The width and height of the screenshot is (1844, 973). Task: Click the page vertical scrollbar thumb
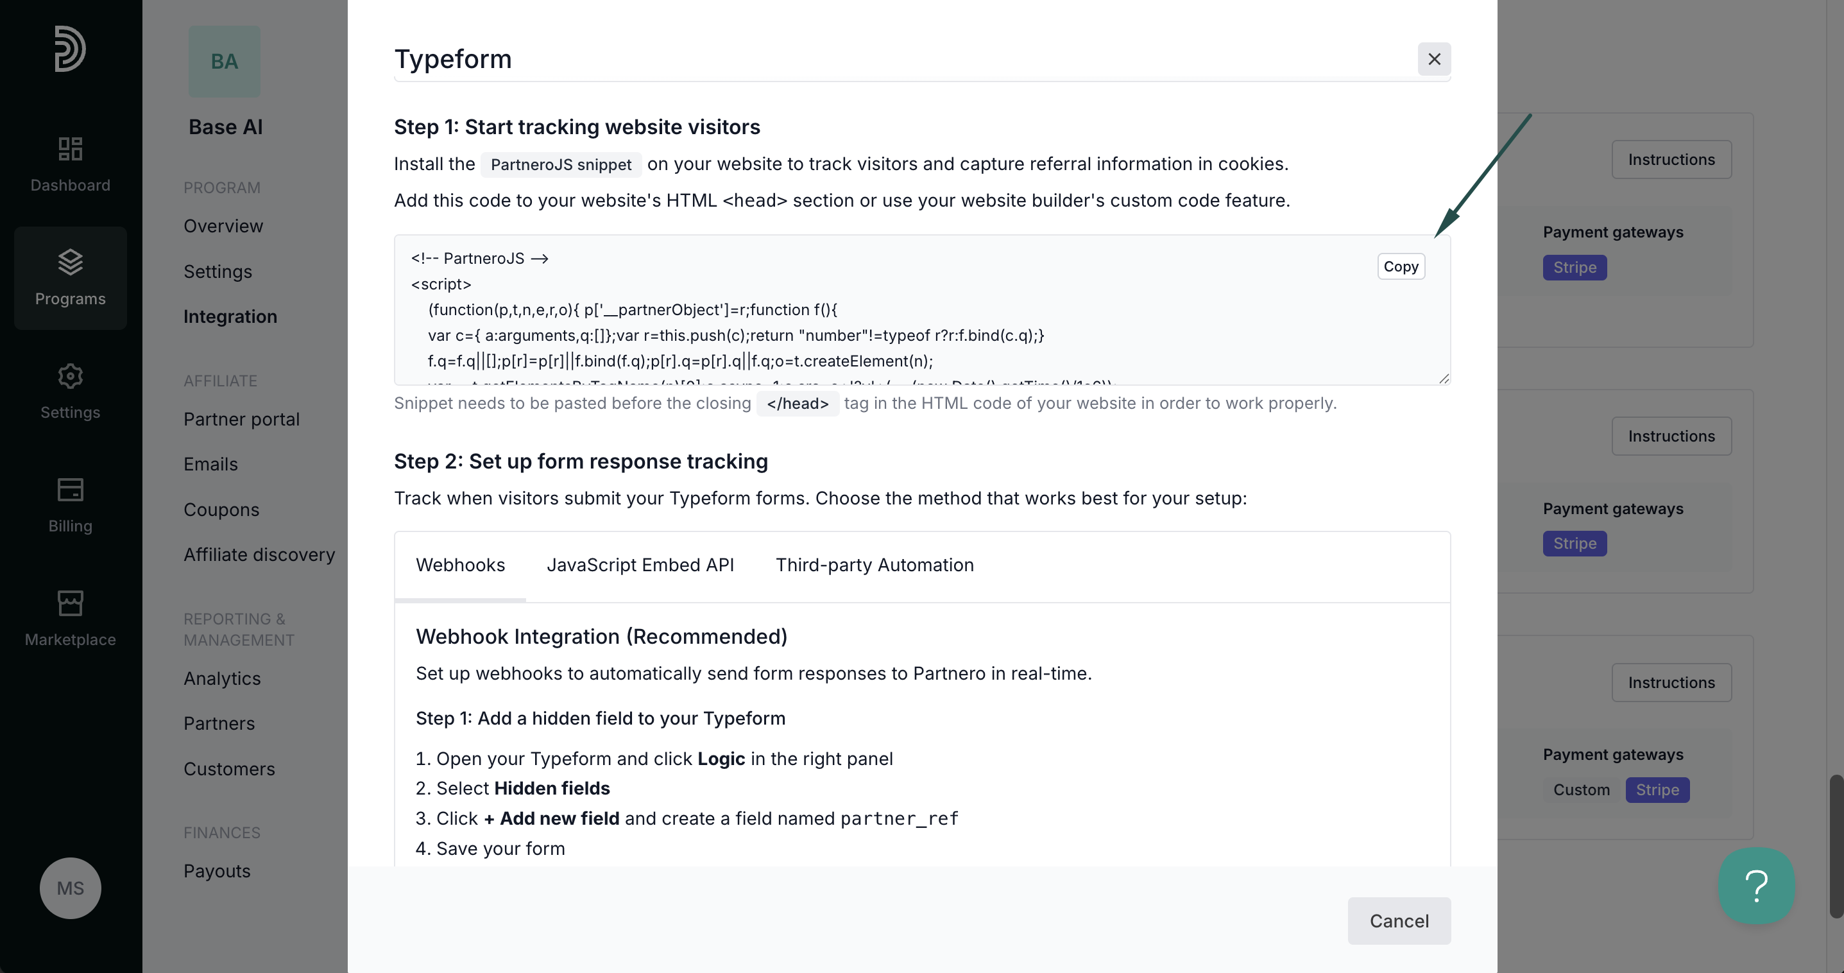[x=1836, y=847]
